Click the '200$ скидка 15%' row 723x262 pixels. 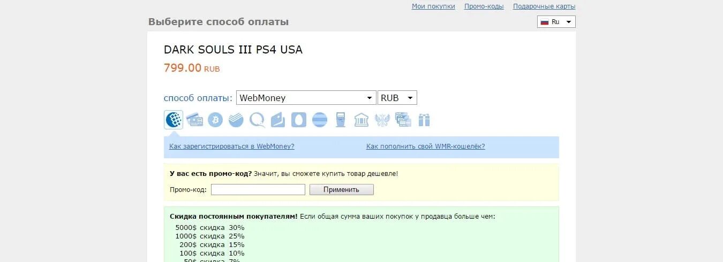tap(212, 244)
